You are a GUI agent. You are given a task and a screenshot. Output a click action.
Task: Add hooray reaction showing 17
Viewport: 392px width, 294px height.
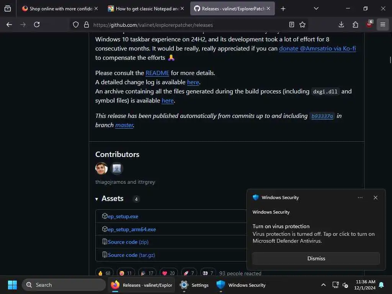click(x=147, y=273)
